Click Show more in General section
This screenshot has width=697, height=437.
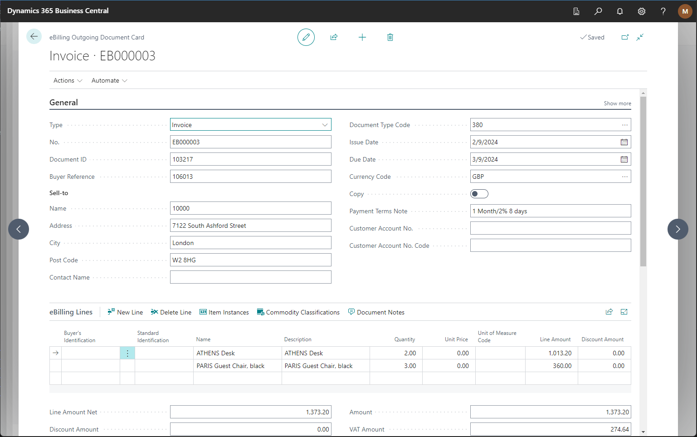(x=617, y=103)
